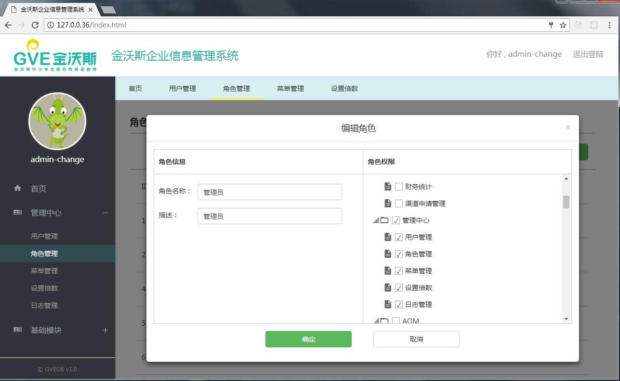Expand the 基础模块 sidebar section
The width and height of the screenshot is (620, 381).
point(106,330)
